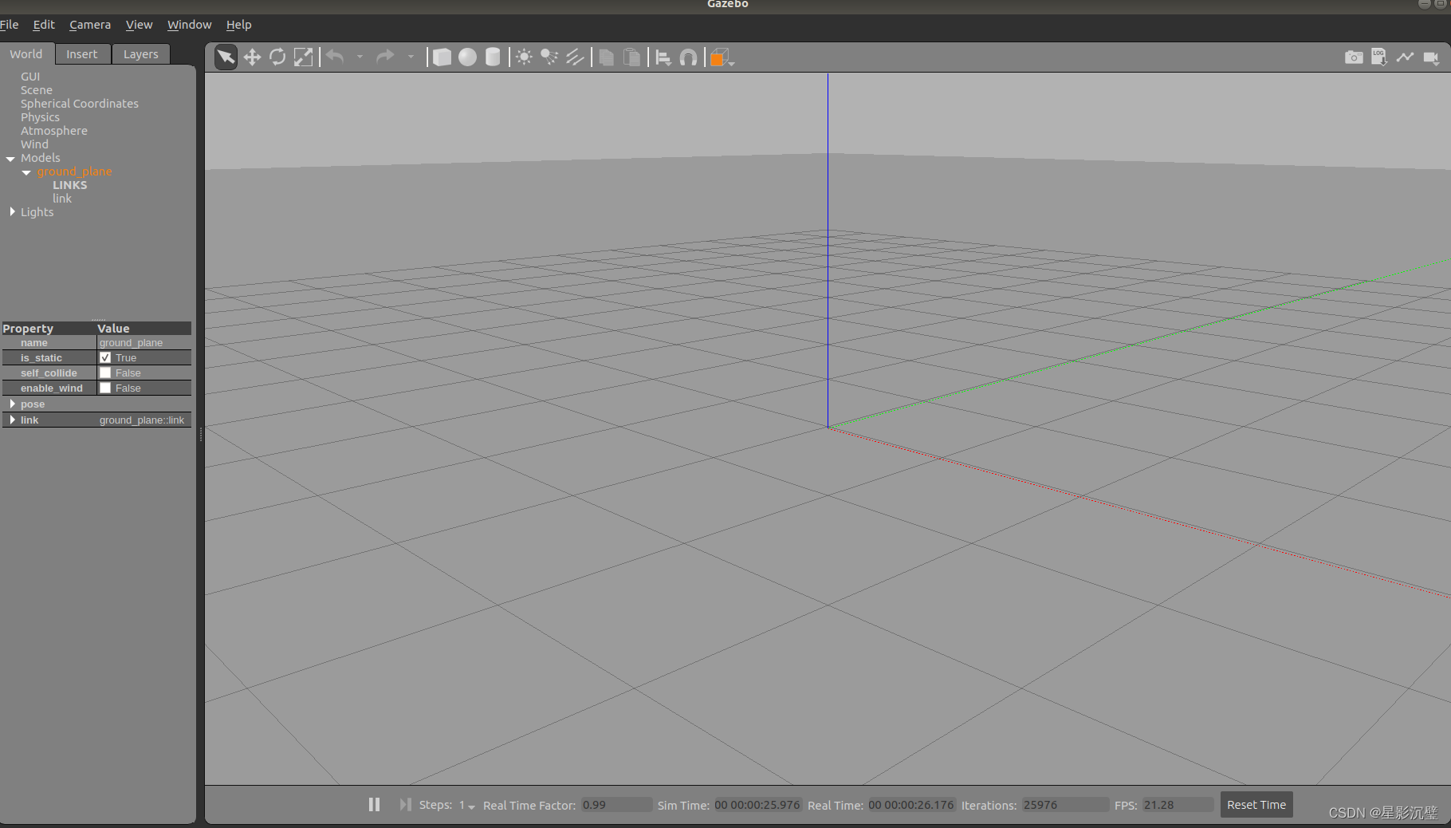Select the arrow selection mode tool

226,57
